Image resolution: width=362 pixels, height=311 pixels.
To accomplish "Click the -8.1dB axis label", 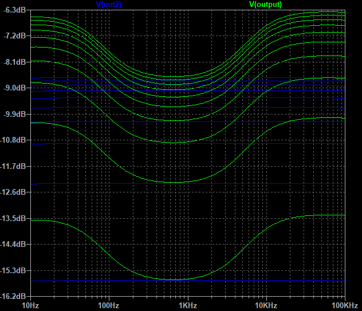I will point(14,62).
